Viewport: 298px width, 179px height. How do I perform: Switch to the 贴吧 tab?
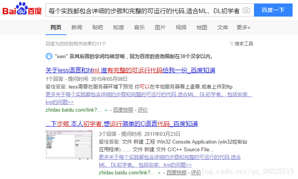tap(98, 27)
